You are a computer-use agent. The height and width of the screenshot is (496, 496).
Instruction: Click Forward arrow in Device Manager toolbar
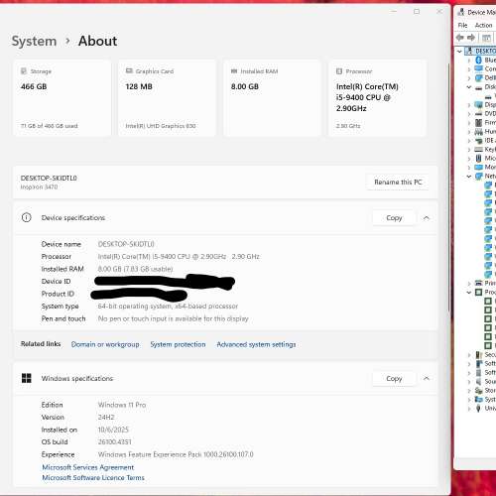click(471, 38)
